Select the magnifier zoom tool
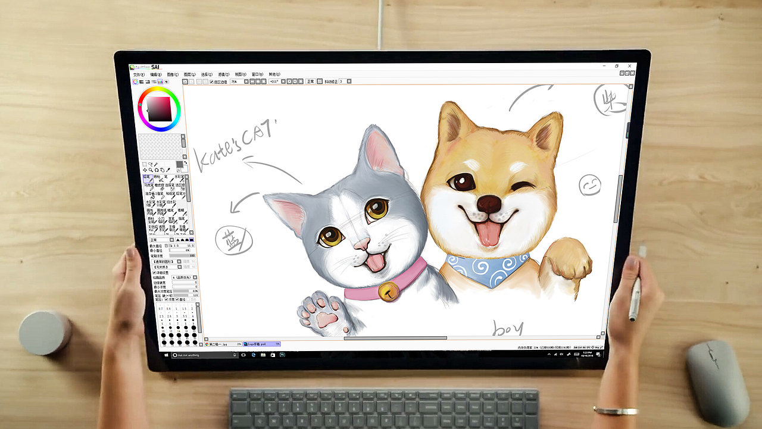The height and width of the screenshot is (429, 762). pos(151,170)
